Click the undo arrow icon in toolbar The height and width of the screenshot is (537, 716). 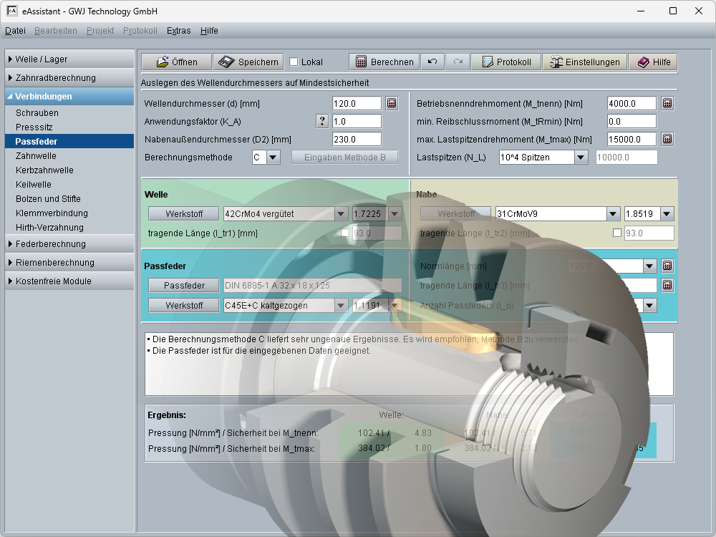point(432,62)
